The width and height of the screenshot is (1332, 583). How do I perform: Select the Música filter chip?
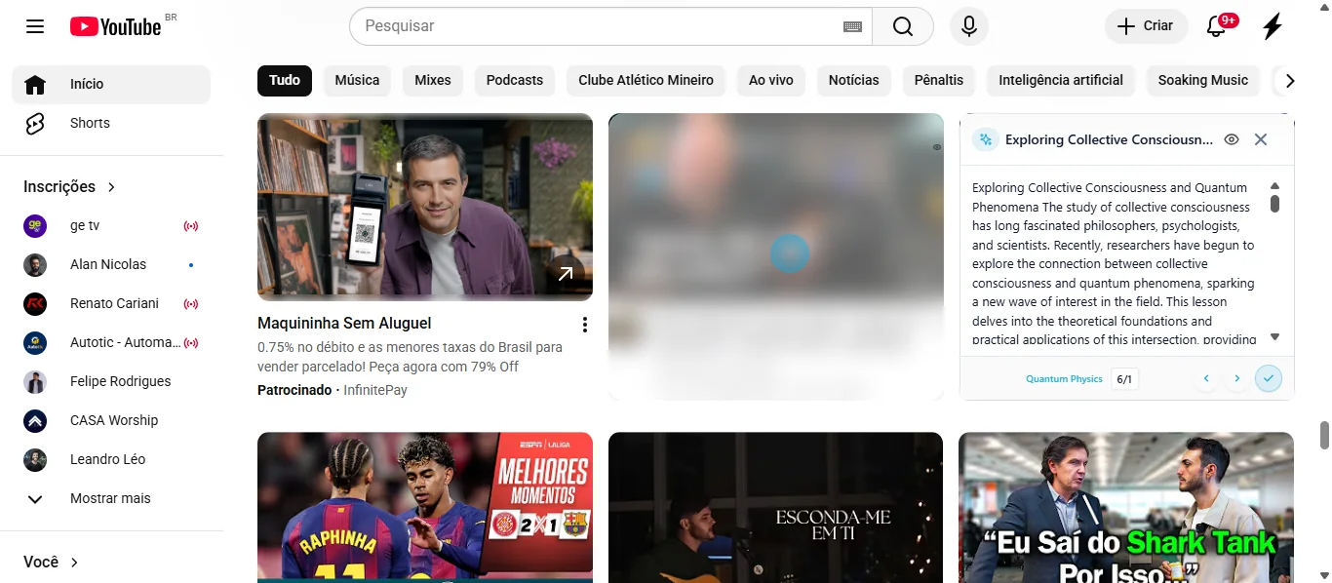[x=357, y=81]
